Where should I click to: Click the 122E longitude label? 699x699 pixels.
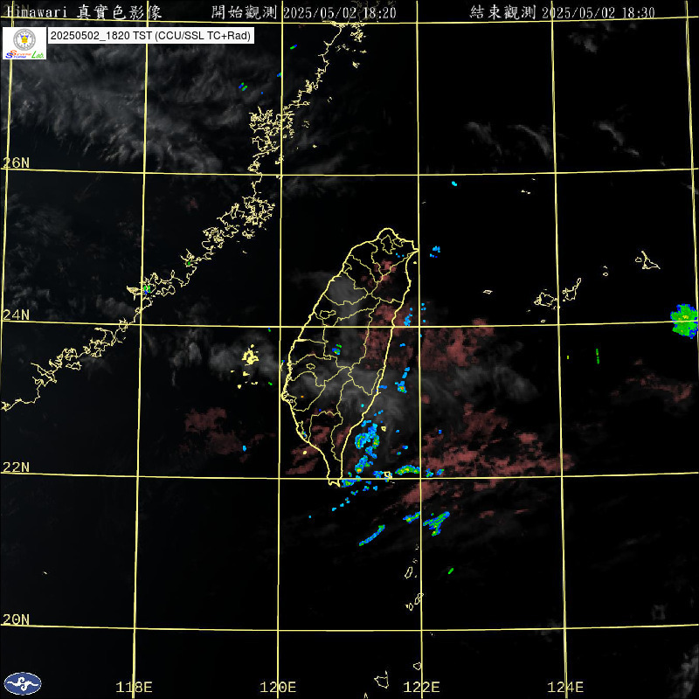click(x=421, y=687)
